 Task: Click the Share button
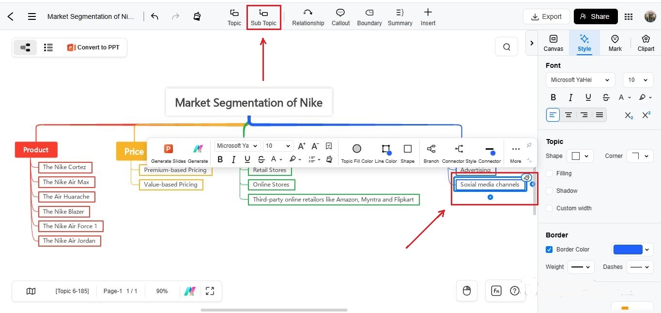[596, 16]
